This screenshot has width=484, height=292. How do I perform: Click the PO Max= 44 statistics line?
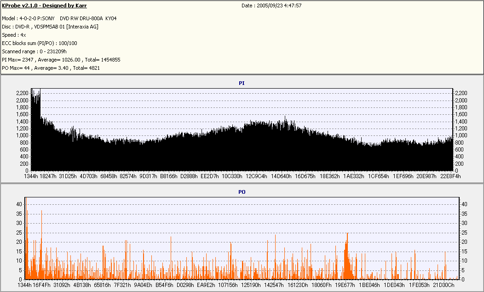51,68
